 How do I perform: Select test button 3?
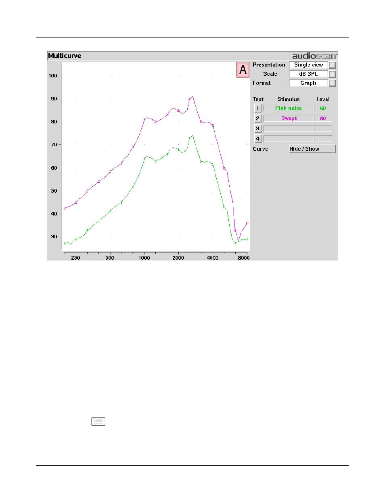tap(258, 128)
